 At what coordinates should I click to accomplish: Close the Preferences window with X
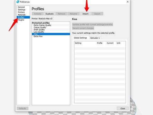click(x=127, y=2)
